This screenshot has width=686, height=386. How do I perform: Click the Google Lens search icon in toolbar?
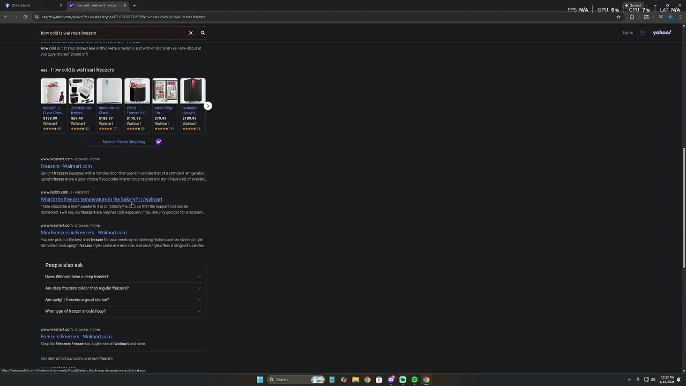point(646,17)
